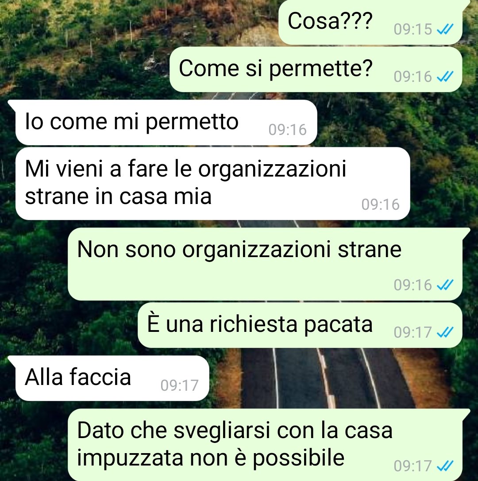Tap 09:16 timestamp on 'Io come mi permetto'
478x481 pixels.
288,130
